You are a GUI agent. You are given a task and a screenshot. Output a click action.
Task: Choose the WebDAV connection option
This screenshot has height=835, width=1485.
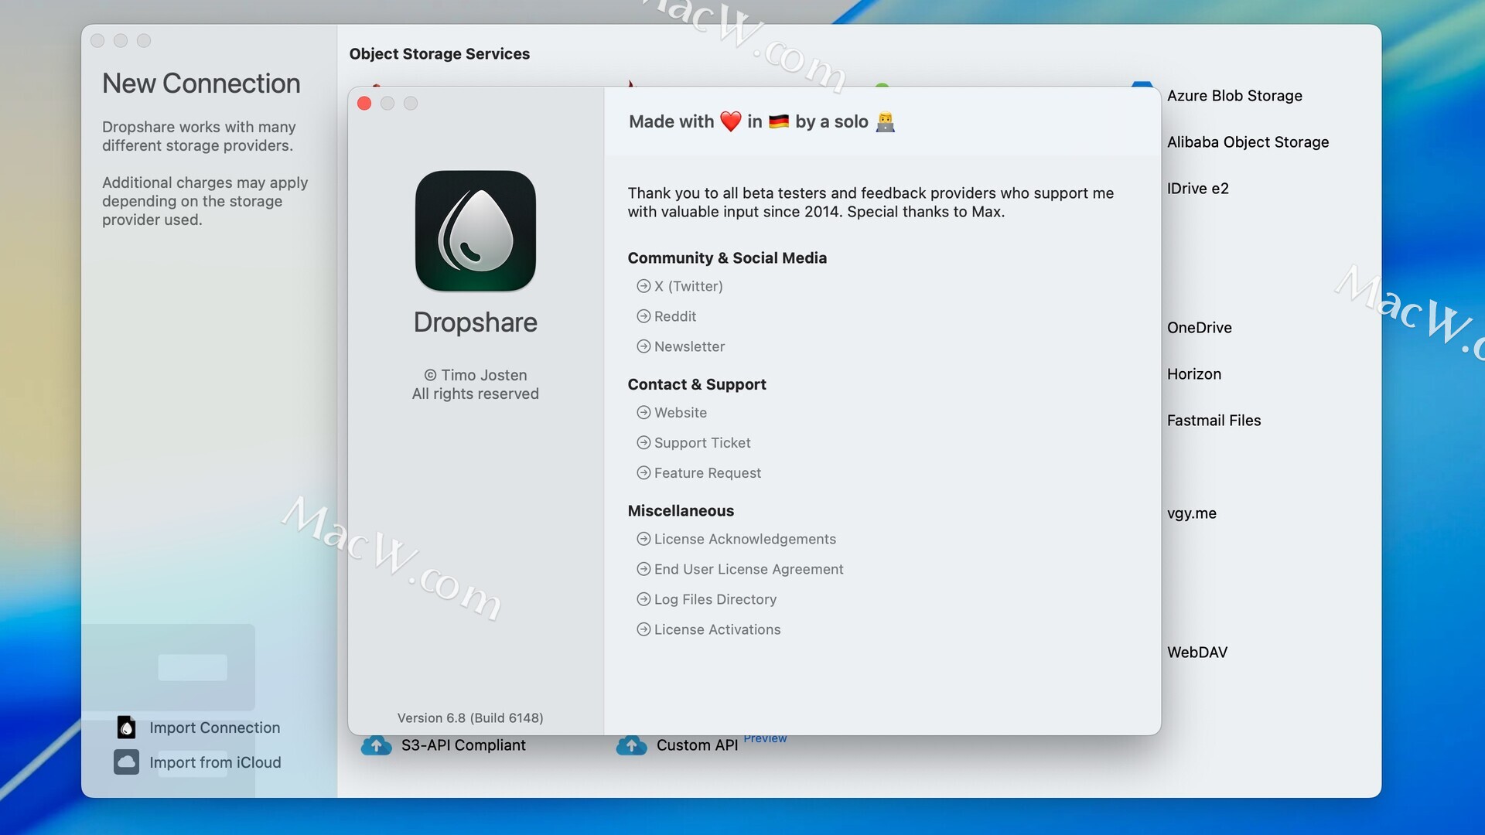[x=1197, y=653]
